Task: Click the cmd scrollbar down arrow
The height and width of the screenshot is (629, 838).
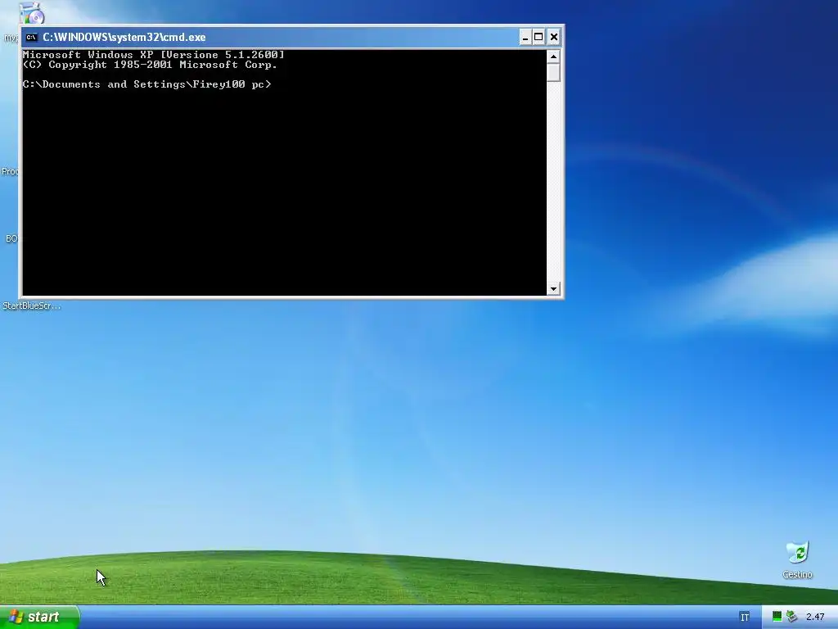Action: [553, 289]
